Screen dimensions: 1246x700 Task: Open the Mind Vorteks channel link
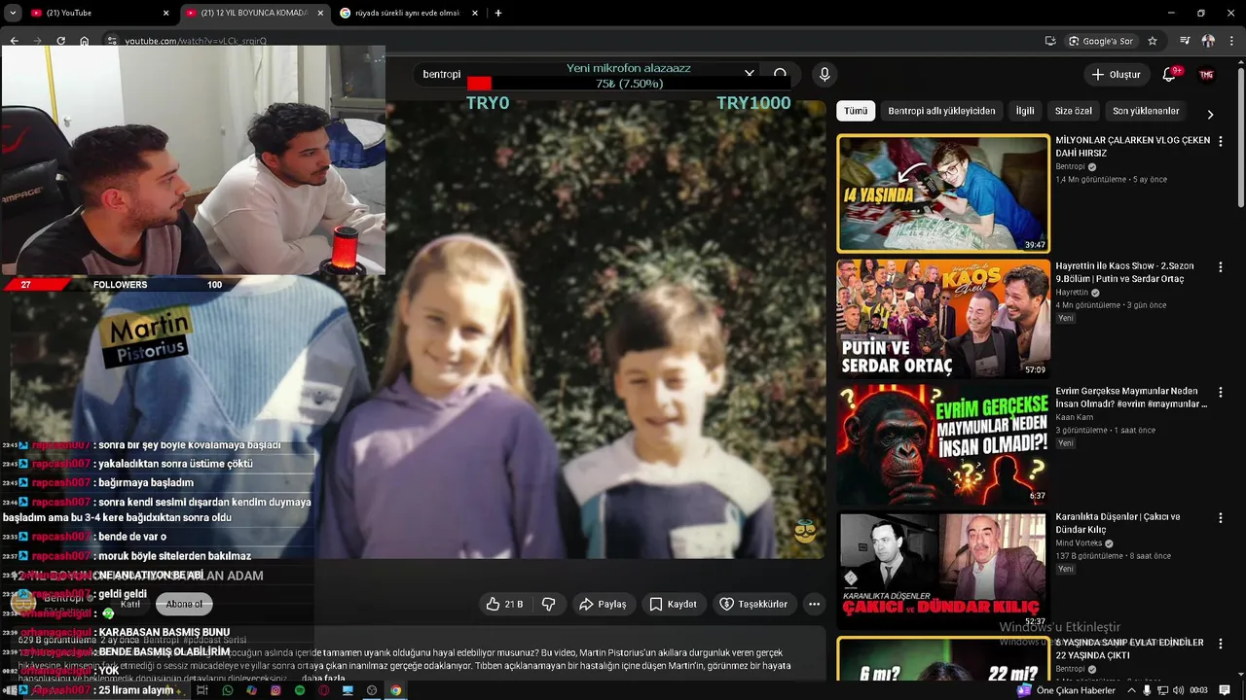(1080, 543)
